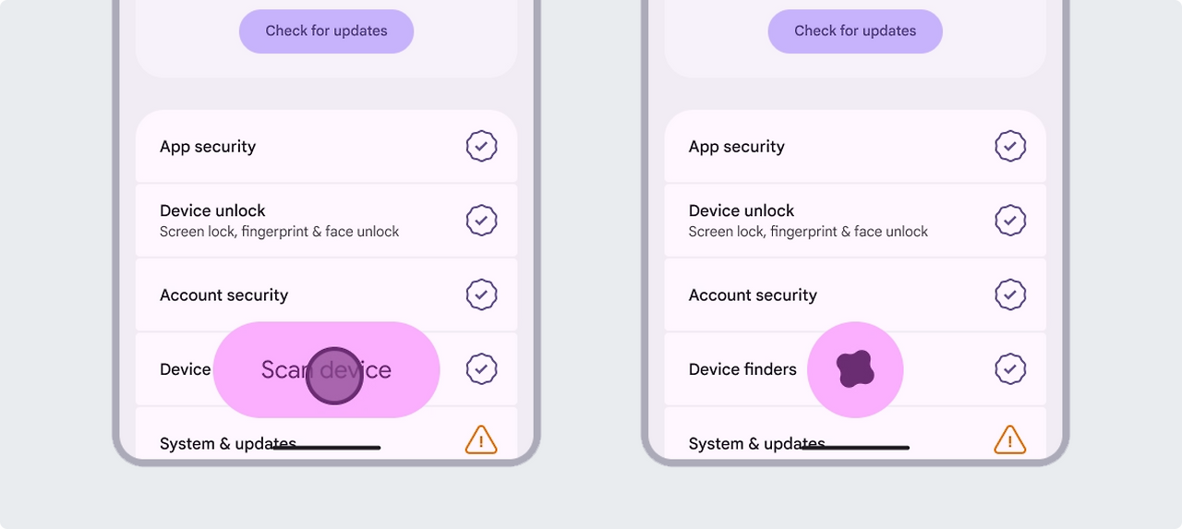Open System & updates on the left phone

(x=326, y=432)
